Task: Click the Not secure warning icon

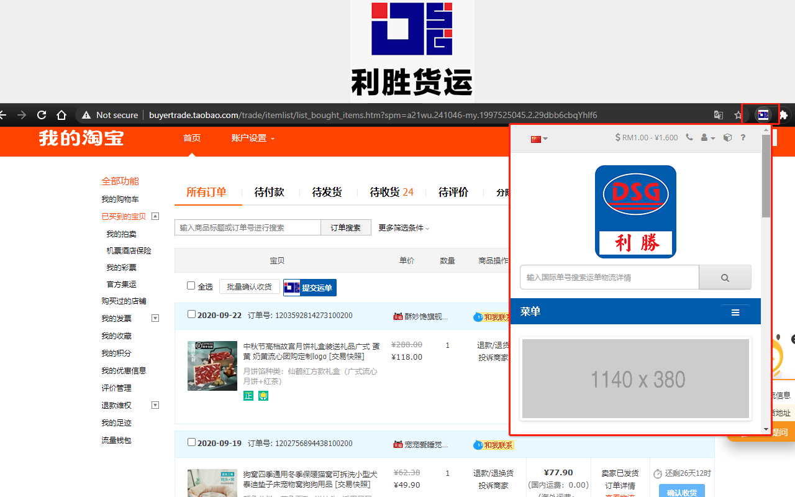Action: point(86,115)
